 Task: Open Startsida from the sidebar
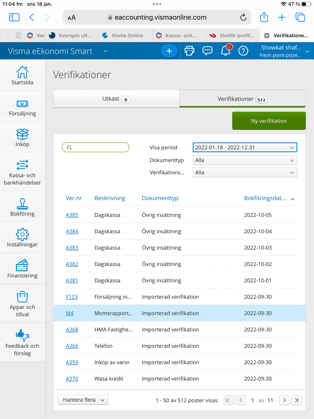pos(22,75)
